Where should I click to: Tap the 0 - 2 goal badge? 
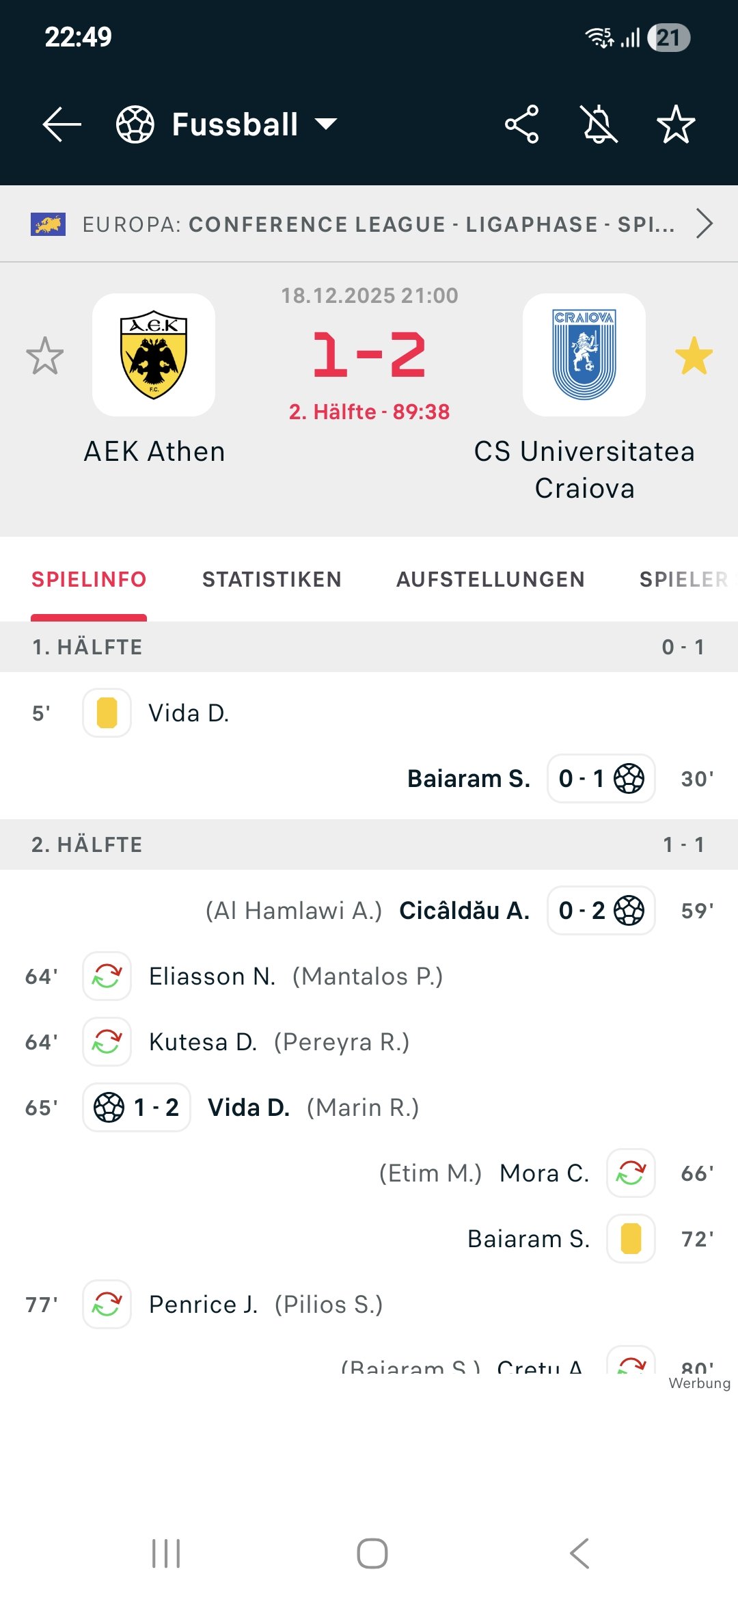[x=601, y=911]
